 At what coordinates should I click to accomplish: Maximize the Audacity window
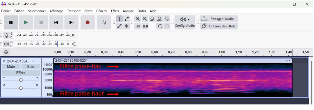click(x=294, y=4)
